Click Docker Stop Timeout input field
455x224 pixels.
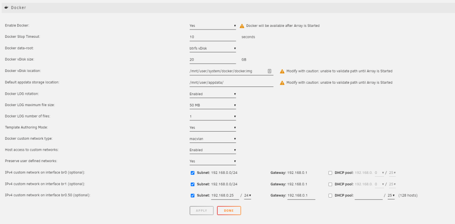pyautogui.click(x=212, y=37)
